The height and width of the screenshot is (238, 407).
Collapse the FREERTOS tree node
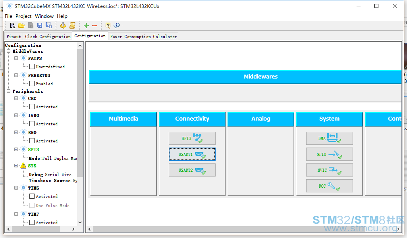pyautogui.click(x=16, y=75)
